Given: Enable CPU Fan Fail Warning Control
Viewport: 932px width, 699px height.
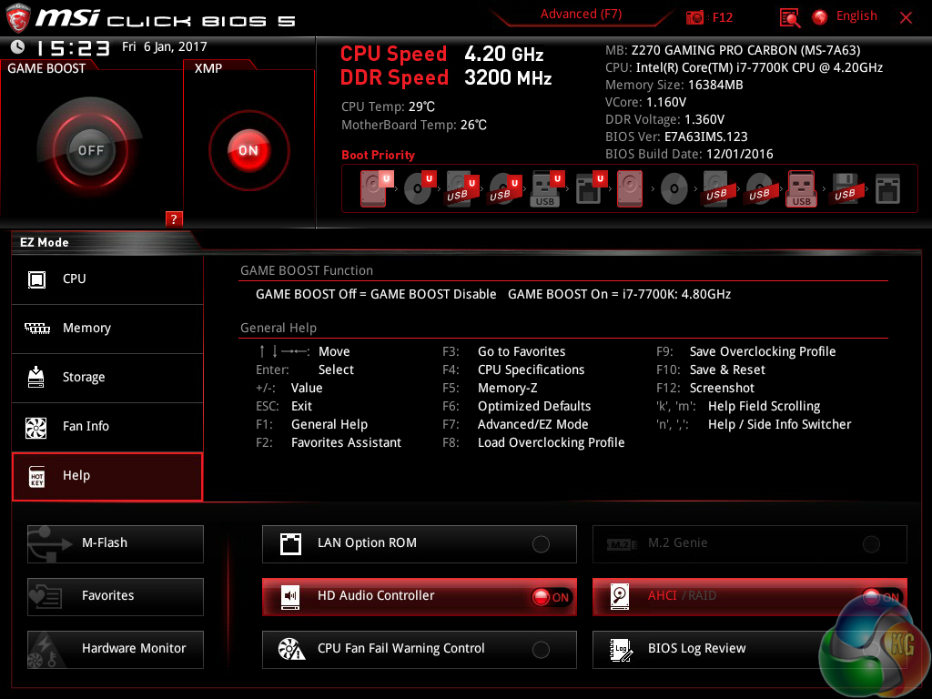Looking at the screenshot, I should tap(419, 649).
